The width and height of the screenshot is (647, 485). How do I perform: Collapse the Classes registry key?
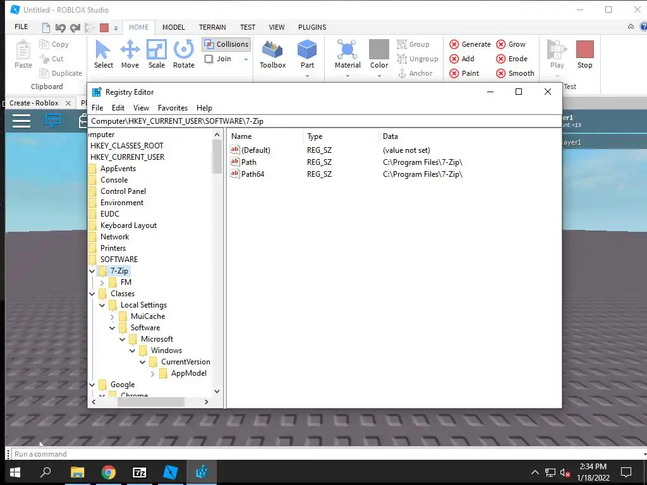tap(92, 294)
